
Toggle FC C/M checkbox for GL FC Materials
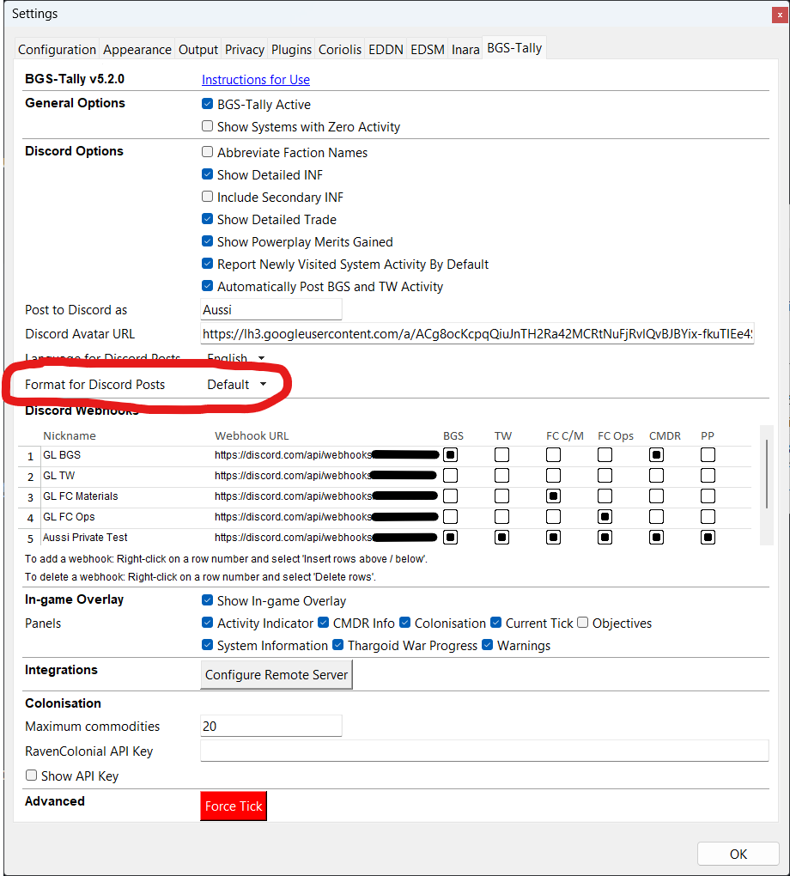553,496
